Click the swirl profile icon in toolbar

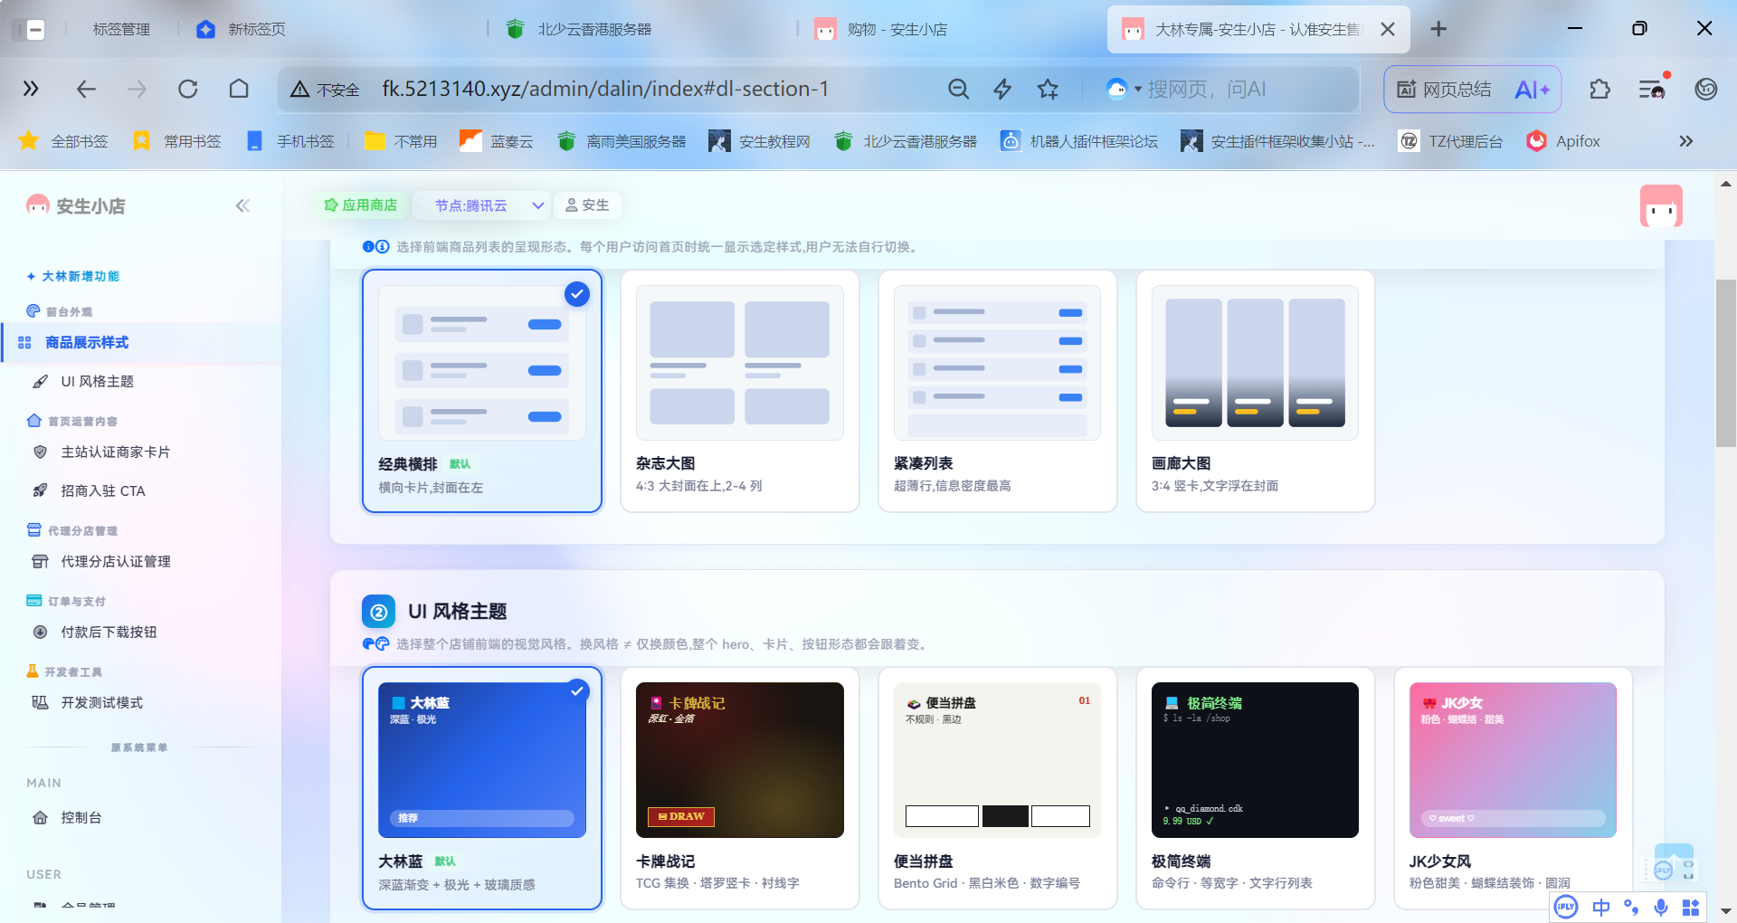tap(1706, 89)
